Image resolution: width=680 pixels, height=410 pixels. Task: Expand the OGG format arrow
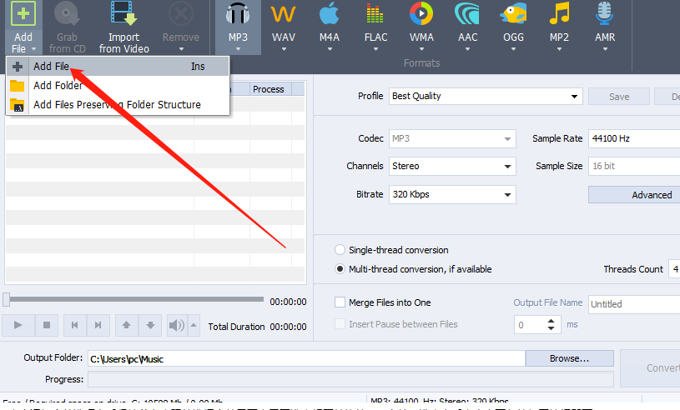coord(513,49)
